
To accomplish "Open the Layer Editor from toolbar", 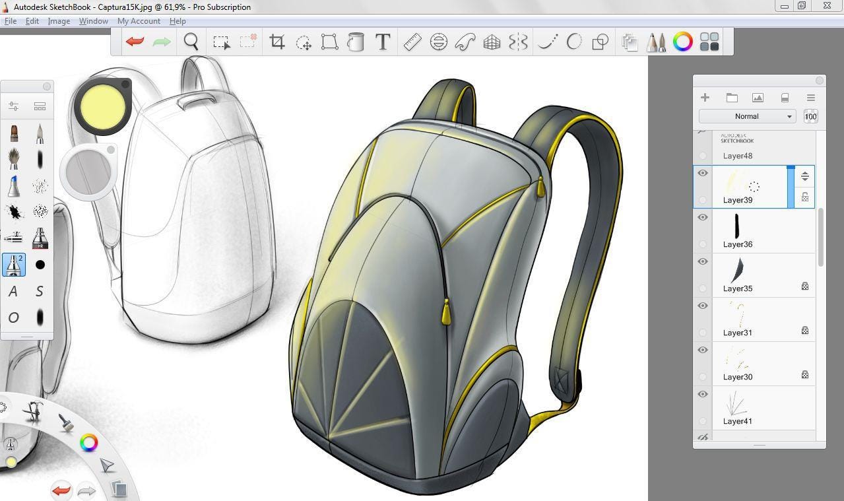I will click(630, 42).
